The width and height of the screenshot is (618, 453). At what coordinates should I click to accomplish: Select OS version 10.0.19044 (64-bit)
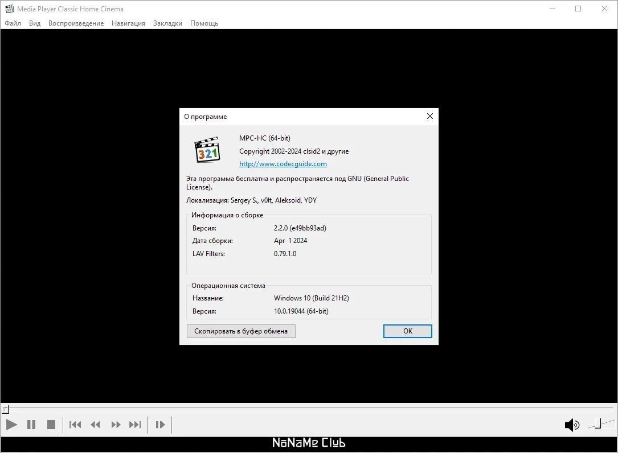point(301,311)
